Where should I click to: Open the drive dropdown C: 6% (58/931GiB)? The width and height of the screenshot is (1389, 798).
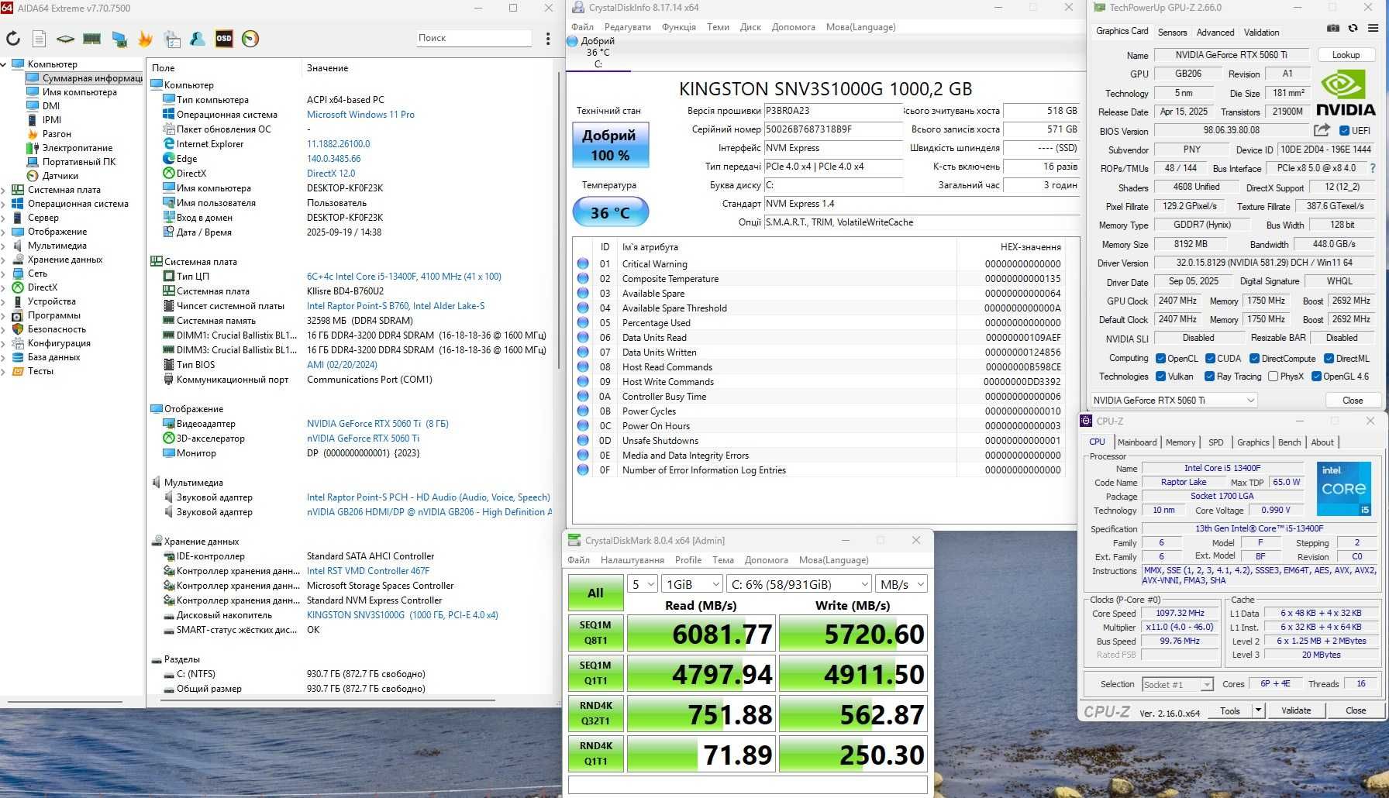point(799,584)
